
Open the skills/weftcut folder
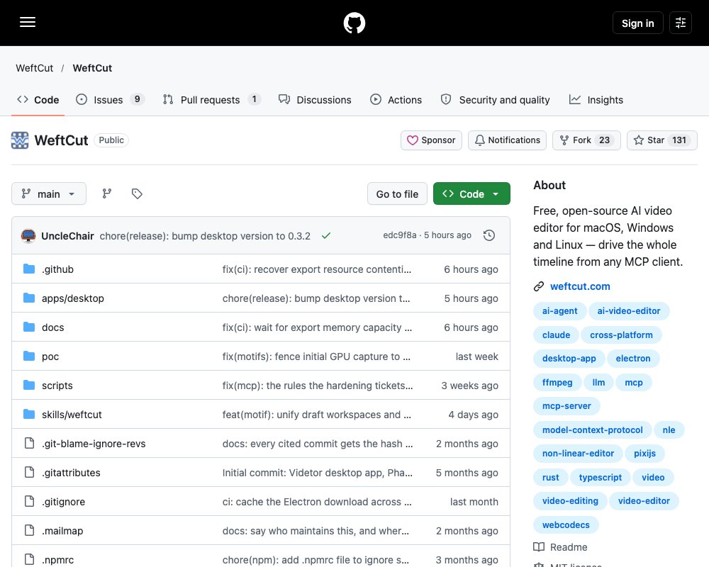click(x=72, y=415)
